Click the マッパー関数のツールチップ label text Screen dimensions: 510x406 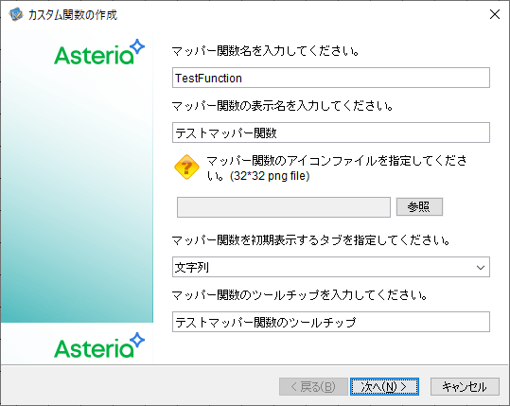tap(299, 295)
